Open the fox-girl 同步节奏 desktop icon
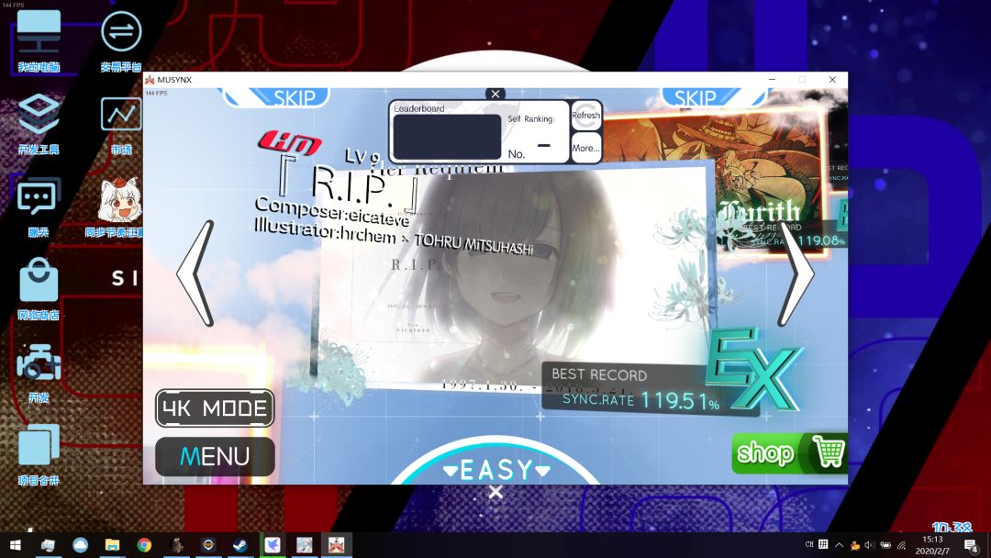This screenshot has width=991, height=558. (119, 207)
